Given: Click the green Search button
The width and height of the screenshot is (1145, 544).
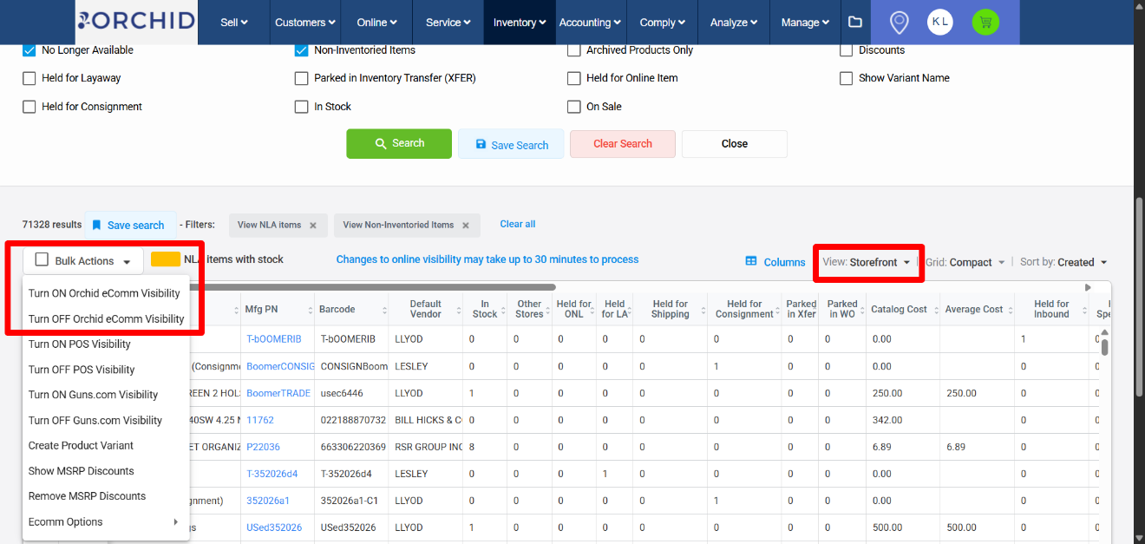Looking at the screenshot, I should [x=399, y=143].
